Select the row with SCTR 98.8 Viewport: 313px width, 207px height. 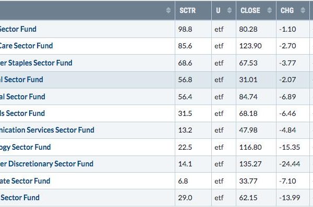pyautogui.click(x=156, y=29)
